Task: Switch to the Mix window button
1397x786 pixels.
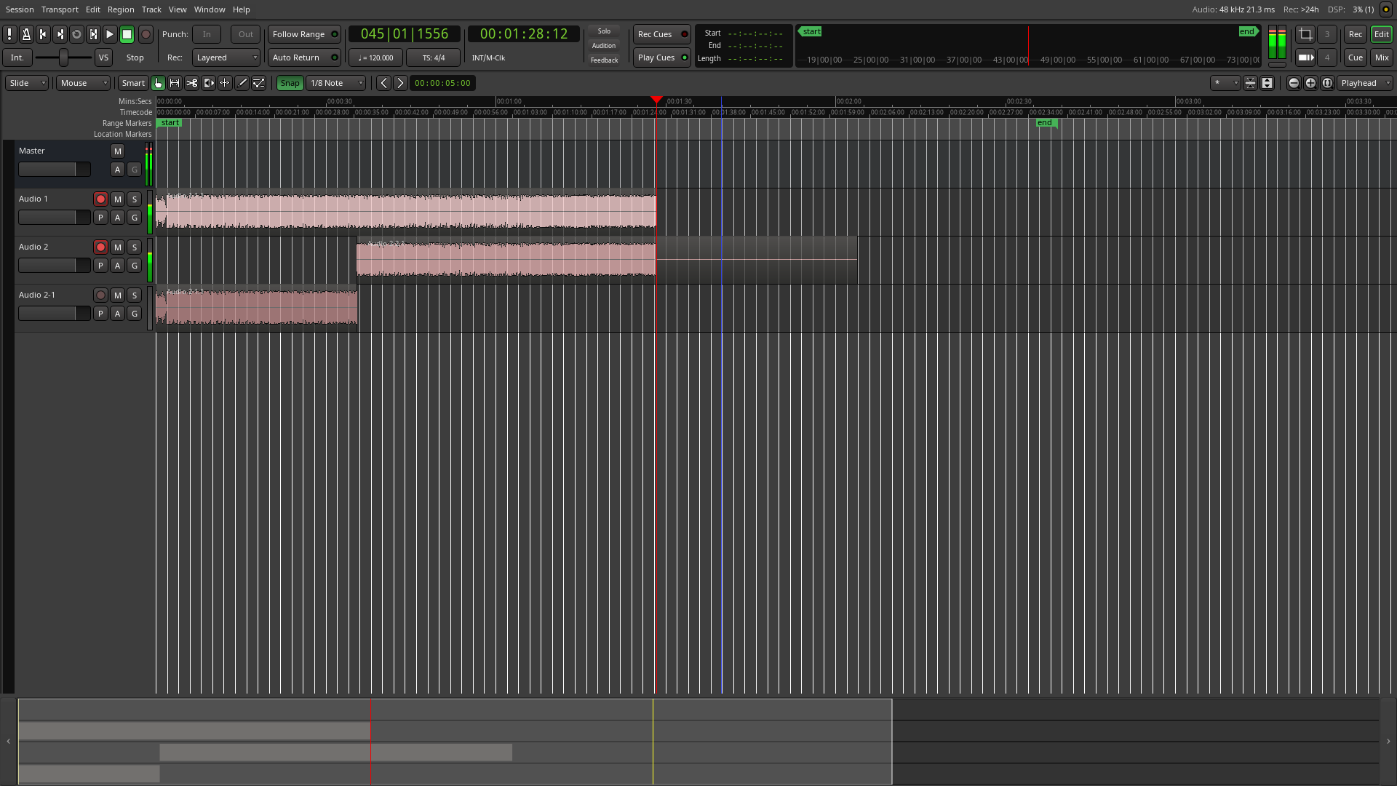Action: click(x=1381, y=57)
